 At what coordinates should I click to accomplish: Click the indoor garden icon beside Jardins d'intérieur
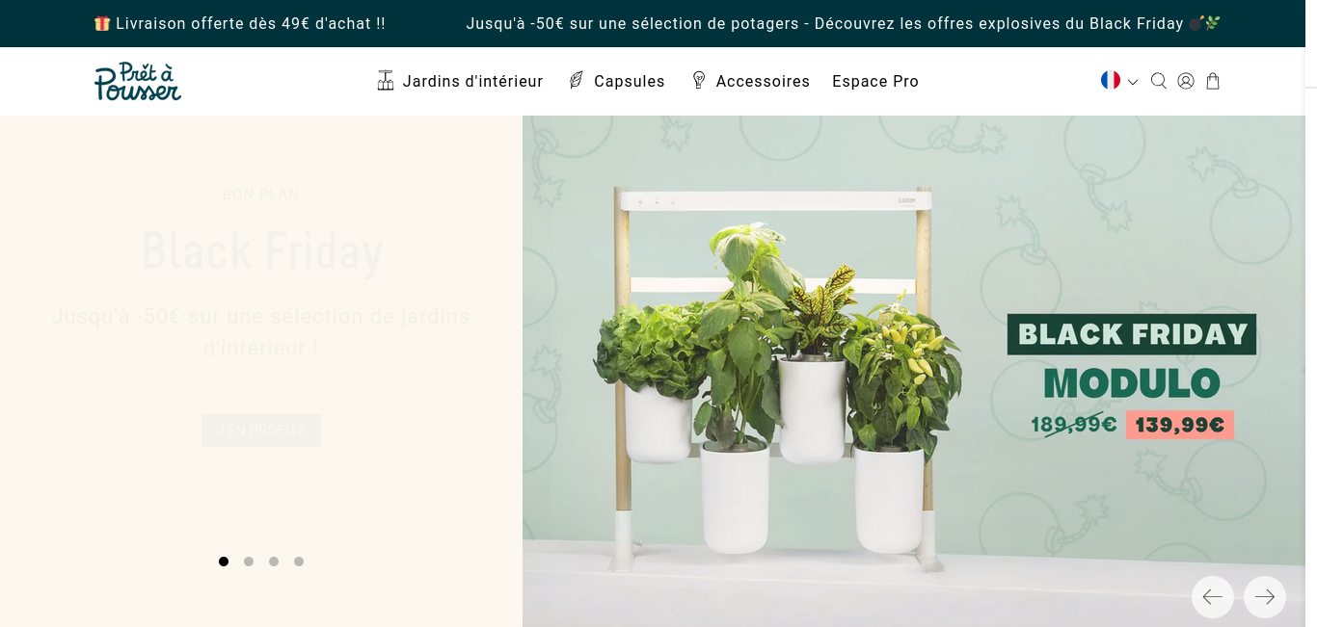[x=386, y=80]
